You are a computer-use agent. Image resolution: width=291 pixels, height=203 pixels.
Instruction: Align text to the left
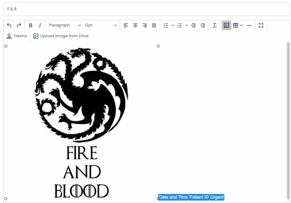pos(126,25)
